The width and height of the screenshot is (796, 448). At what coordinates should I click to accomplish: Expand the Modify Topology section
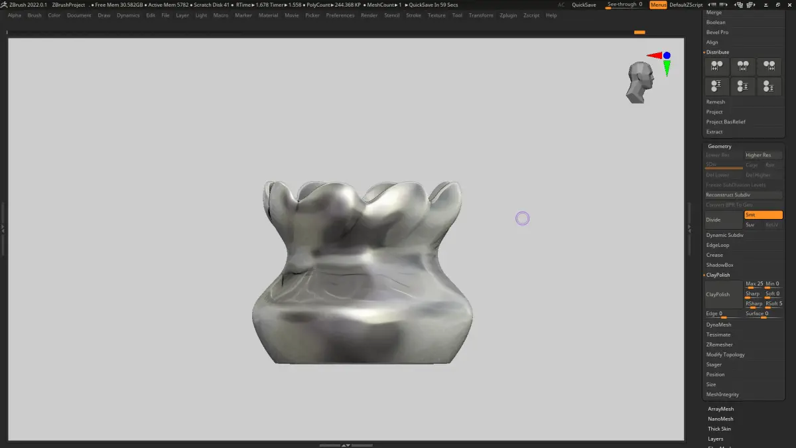(x=726, y=354)
